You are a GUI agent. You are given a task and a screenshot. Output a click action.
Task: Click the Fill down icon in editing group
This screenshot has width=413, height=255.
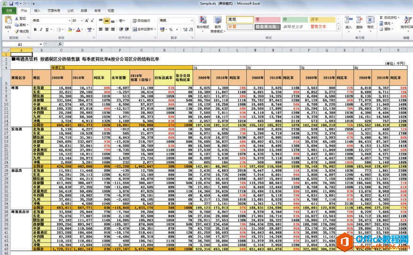point(381,23)
